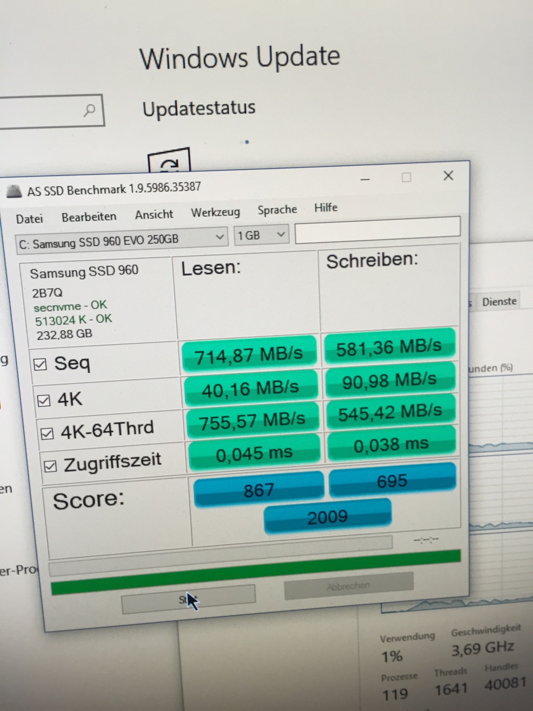Click the Score label
The image size is (533, 711).
[88, 500]
